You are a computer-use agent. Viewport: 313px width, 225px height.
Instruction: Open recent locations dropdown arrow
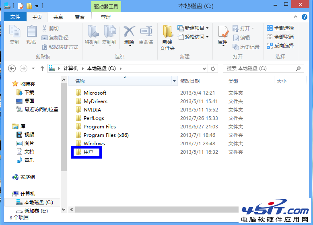coord(33,68)
